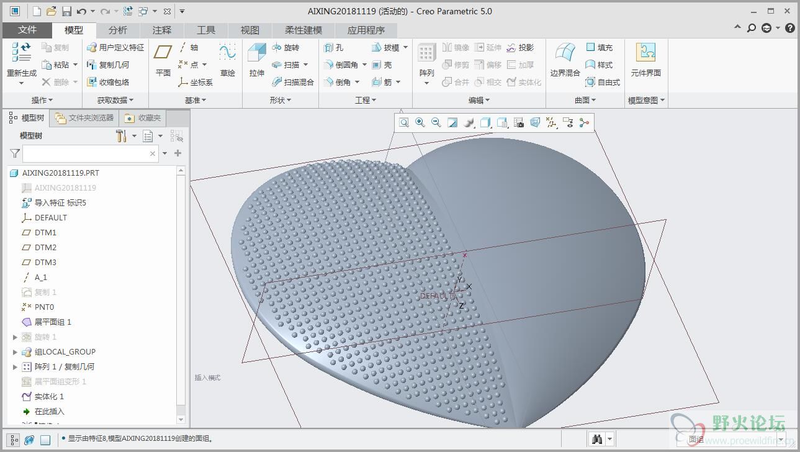Expand the Pattern 1 tree node
Screen dimensions: 800x452
tap(16, 367)
